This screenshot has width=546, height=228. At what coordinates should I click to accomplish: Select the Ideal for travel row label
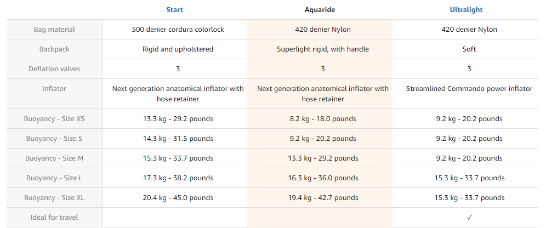coord(54,218)
